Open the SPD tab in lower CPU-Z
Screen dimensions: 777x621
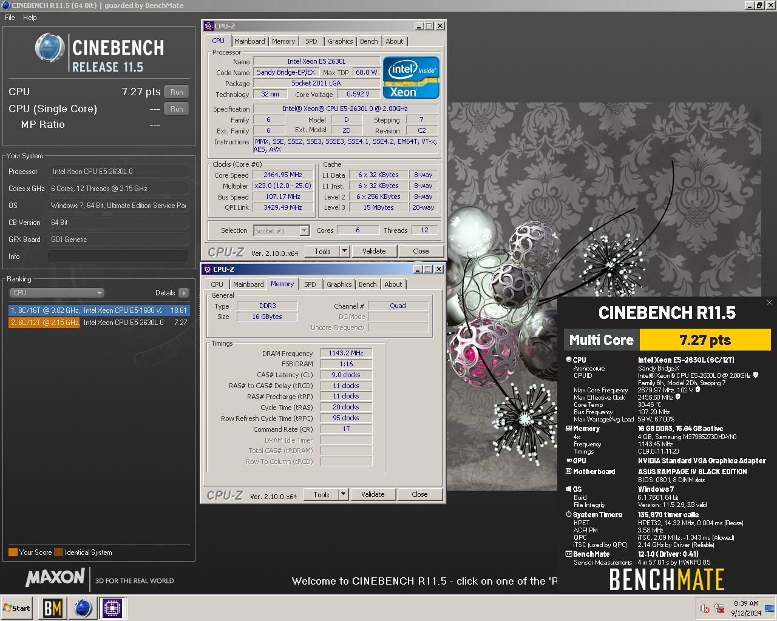click(310, 284)
